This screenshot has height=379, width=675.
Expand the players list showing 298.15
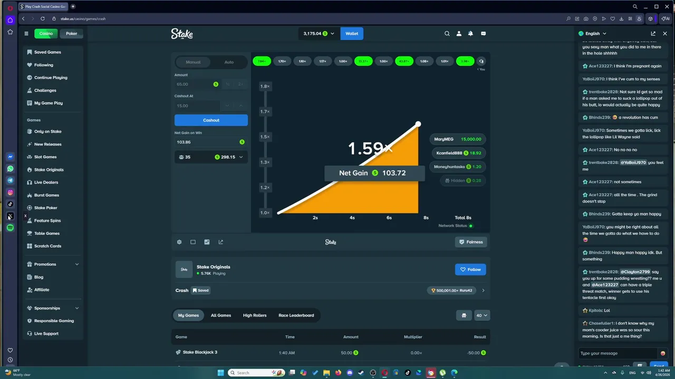(211, 157)
